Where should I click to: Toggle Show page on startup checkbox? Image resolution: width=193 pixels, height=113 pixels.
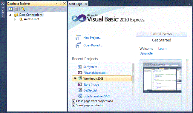(x=73, y=105)
